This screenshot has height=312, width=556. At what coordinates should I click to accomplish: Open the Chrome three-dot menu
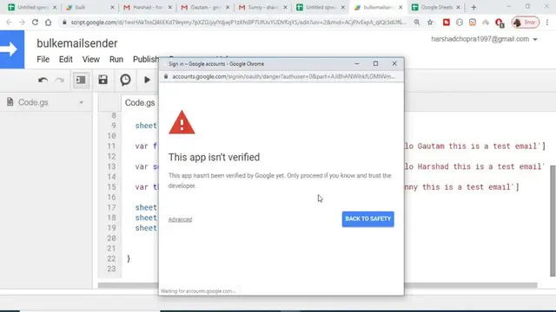point(547,23)
